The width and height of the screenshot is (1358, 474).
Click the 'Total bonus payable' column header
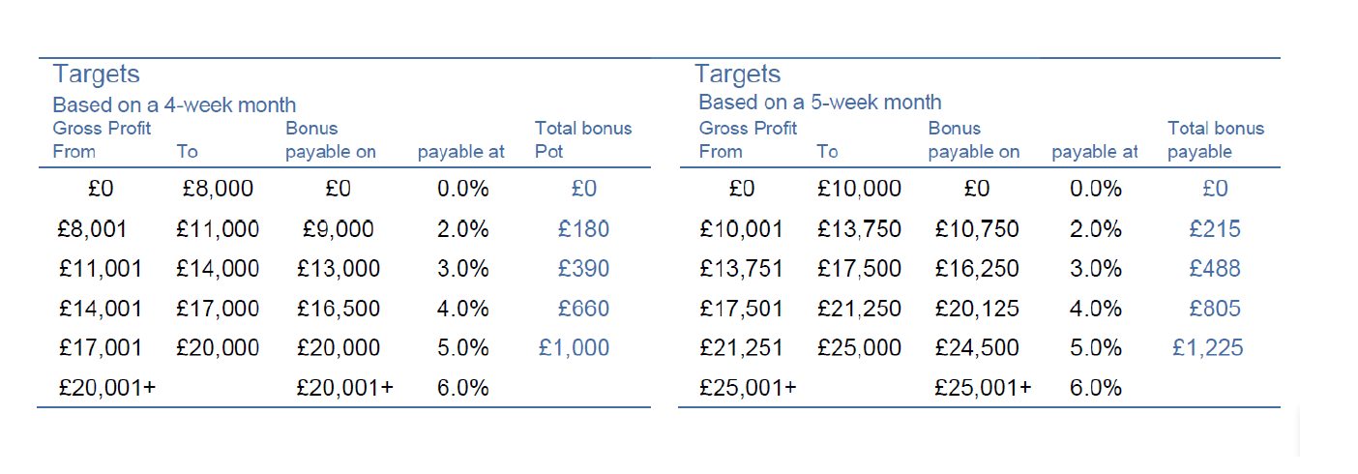[x=1216, y=140]
